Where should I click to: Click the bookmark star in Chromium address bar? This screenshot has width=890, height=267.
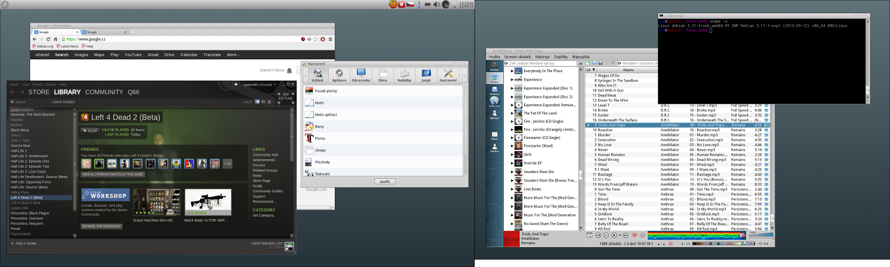point(315,39)
